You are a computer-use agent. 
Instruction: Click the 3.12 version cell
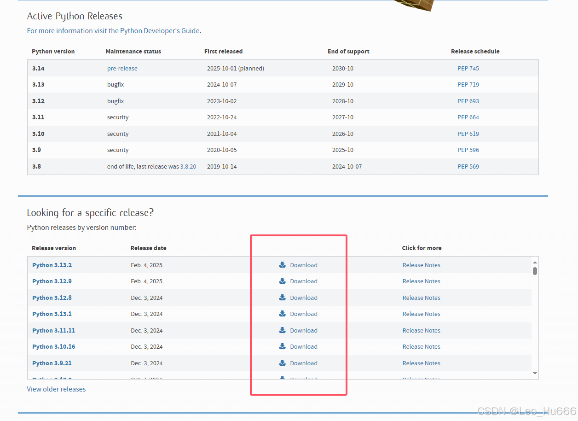coord(38,101)
